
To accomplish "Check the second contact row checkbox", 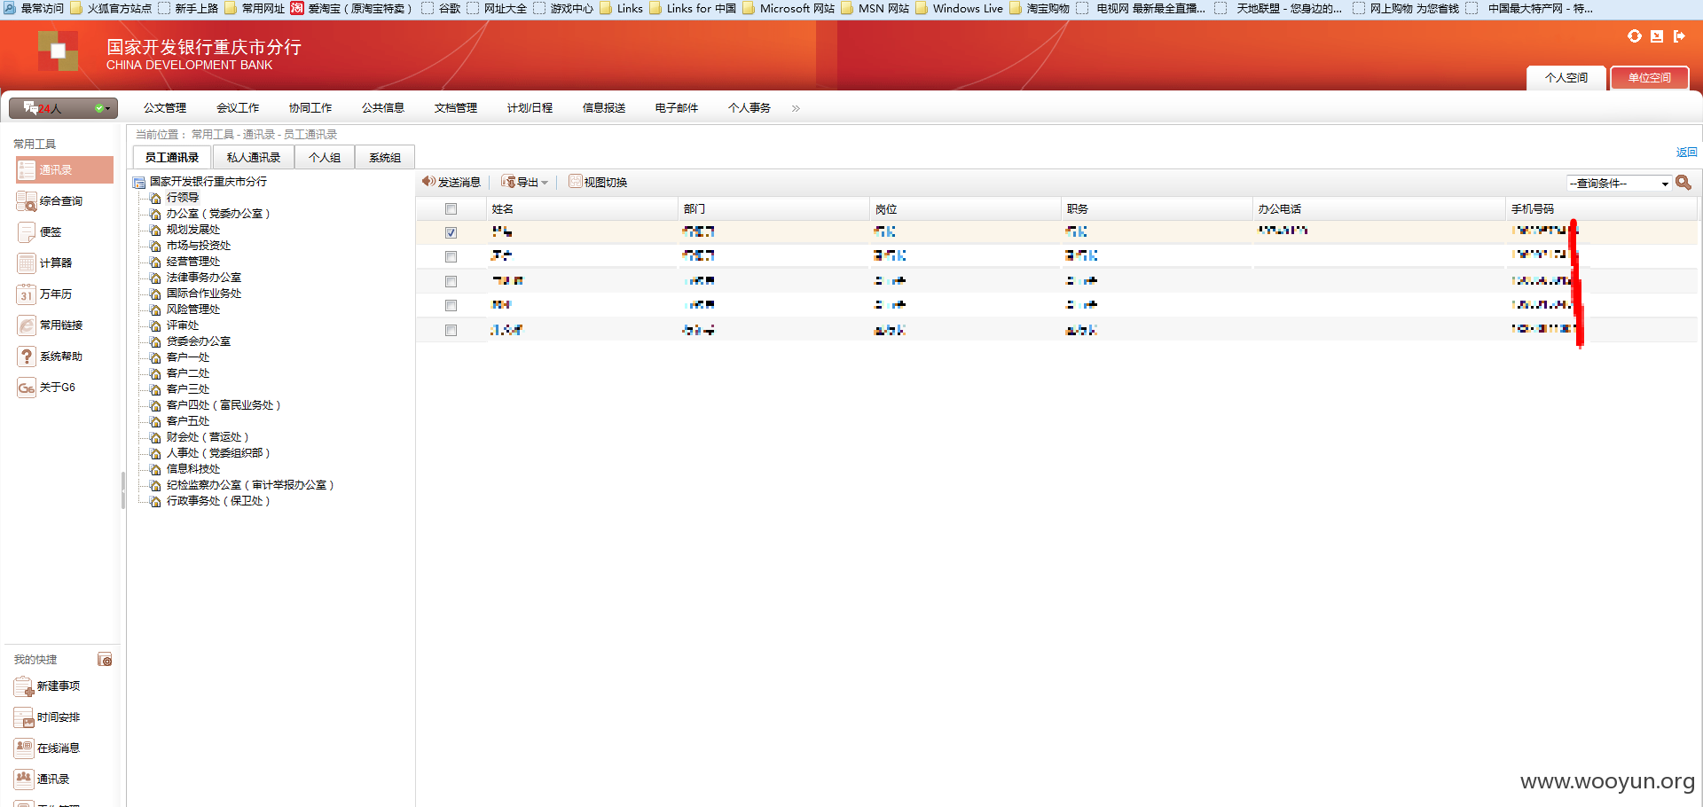I will coord(451,256).
